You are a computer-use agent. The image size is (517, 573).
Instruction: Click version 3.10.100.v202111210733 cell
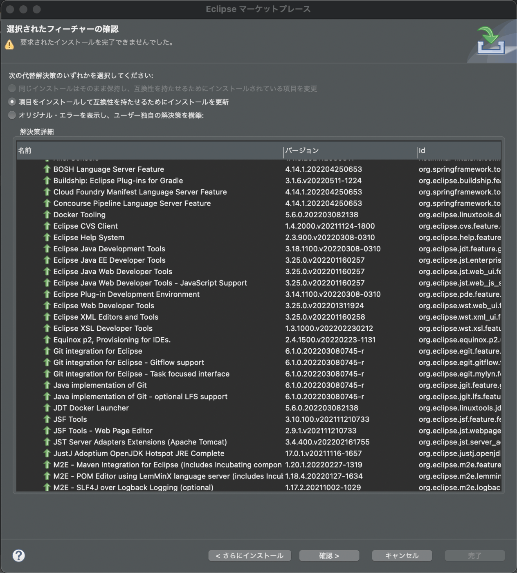[x=327, y=420]
